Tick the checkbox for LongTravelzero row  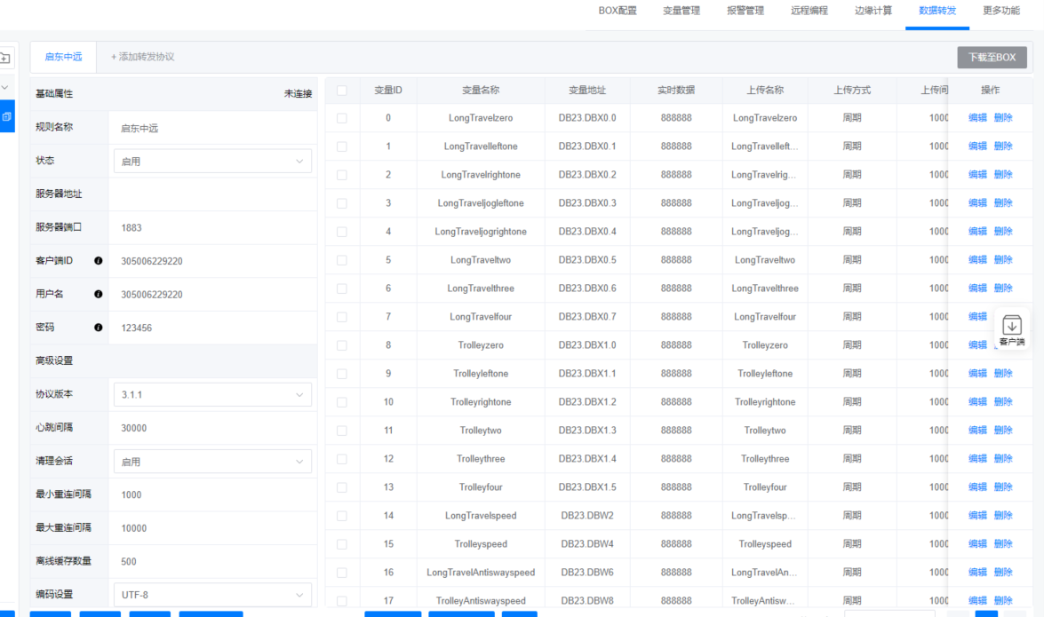tap(342, 118)
